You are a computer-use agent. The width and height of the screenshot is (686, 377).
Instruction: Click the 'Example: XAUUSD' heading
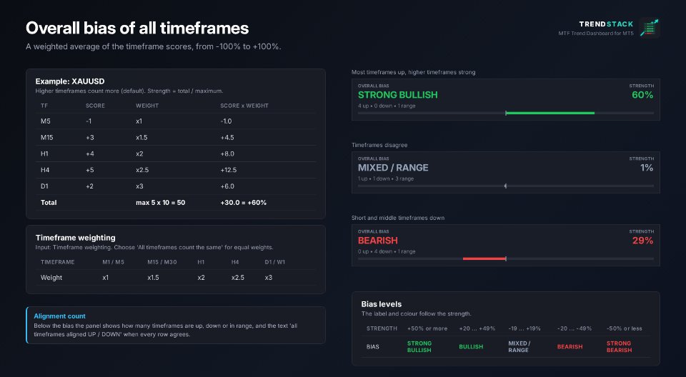point(70,81)
